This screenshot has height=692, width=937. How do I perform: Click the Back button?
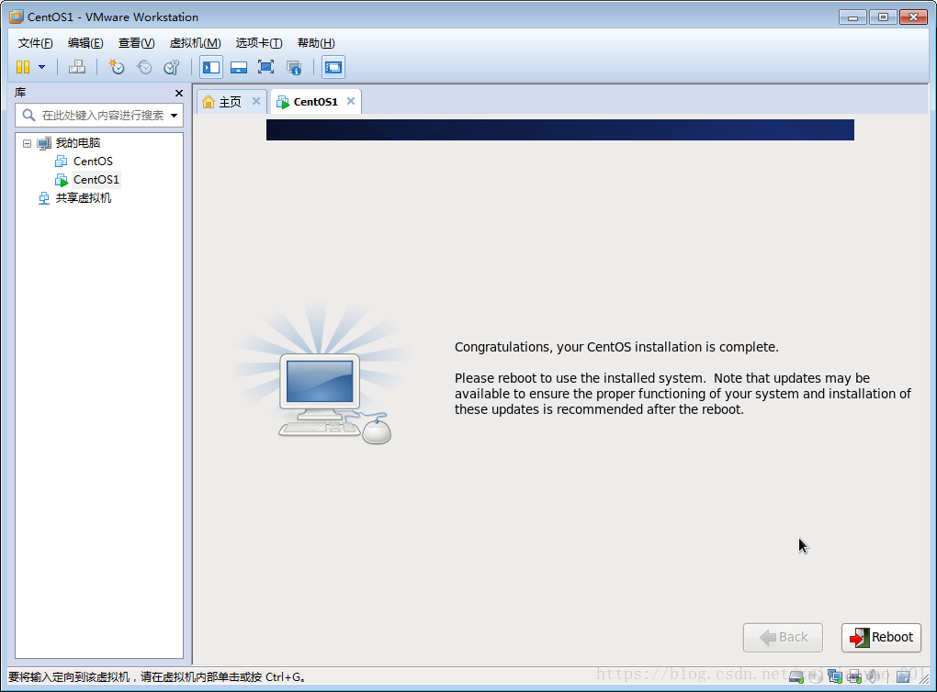[x=783, y=638]
